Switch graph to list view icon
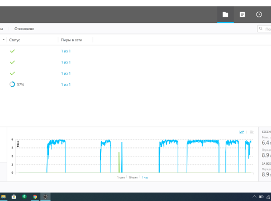 point(251,132)
